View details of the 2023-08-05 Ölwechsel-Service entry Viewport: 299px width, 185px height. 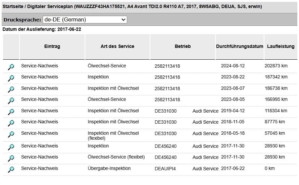click(11, 101)
